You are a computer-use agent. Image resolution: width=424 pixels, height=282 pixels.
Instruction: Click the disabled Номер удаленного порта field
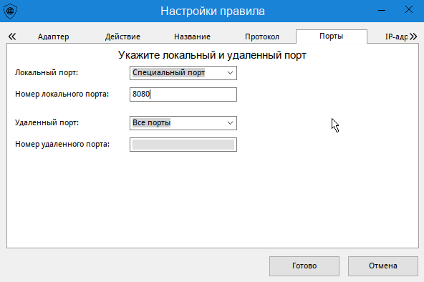point(183,145)
